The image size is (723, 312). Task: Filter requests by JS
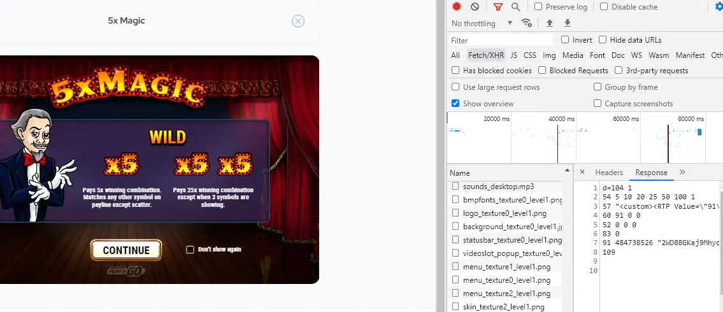click(x=513, y=55)
